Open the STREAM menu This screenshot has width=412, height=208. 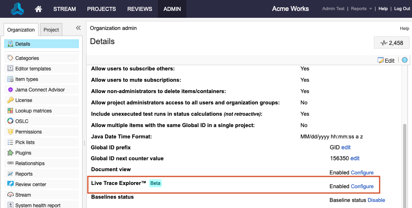coord(65,9)
